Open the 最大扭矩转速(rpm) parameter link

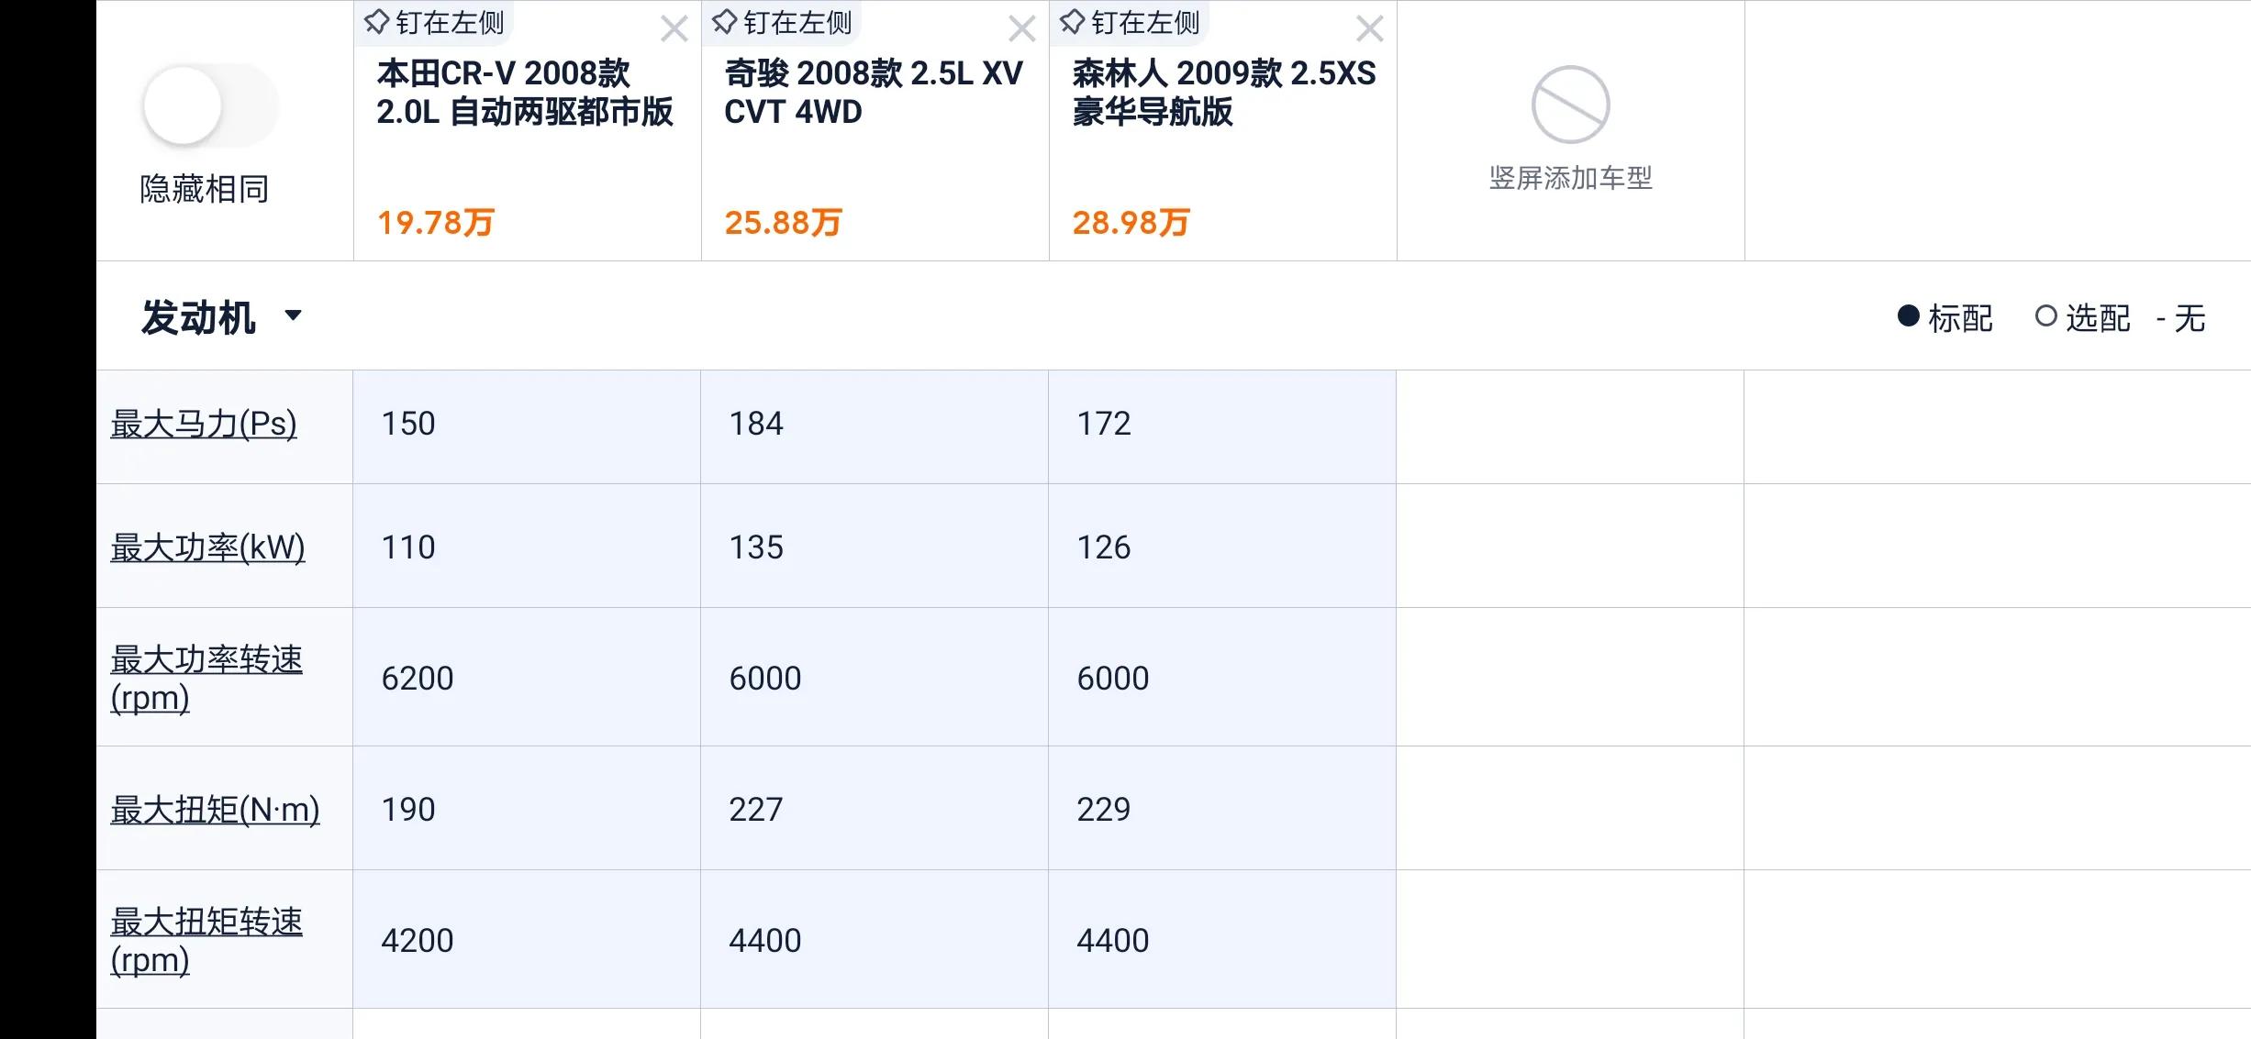point(206,939)
